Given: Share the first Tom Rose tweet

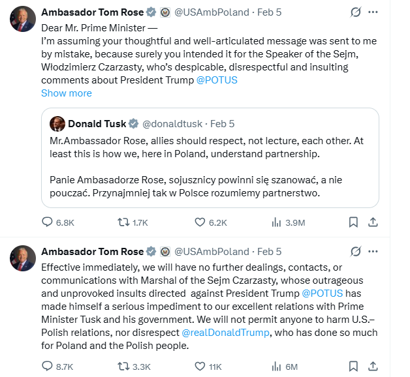Looking at the screenshot, I should (x=373, y=222).
